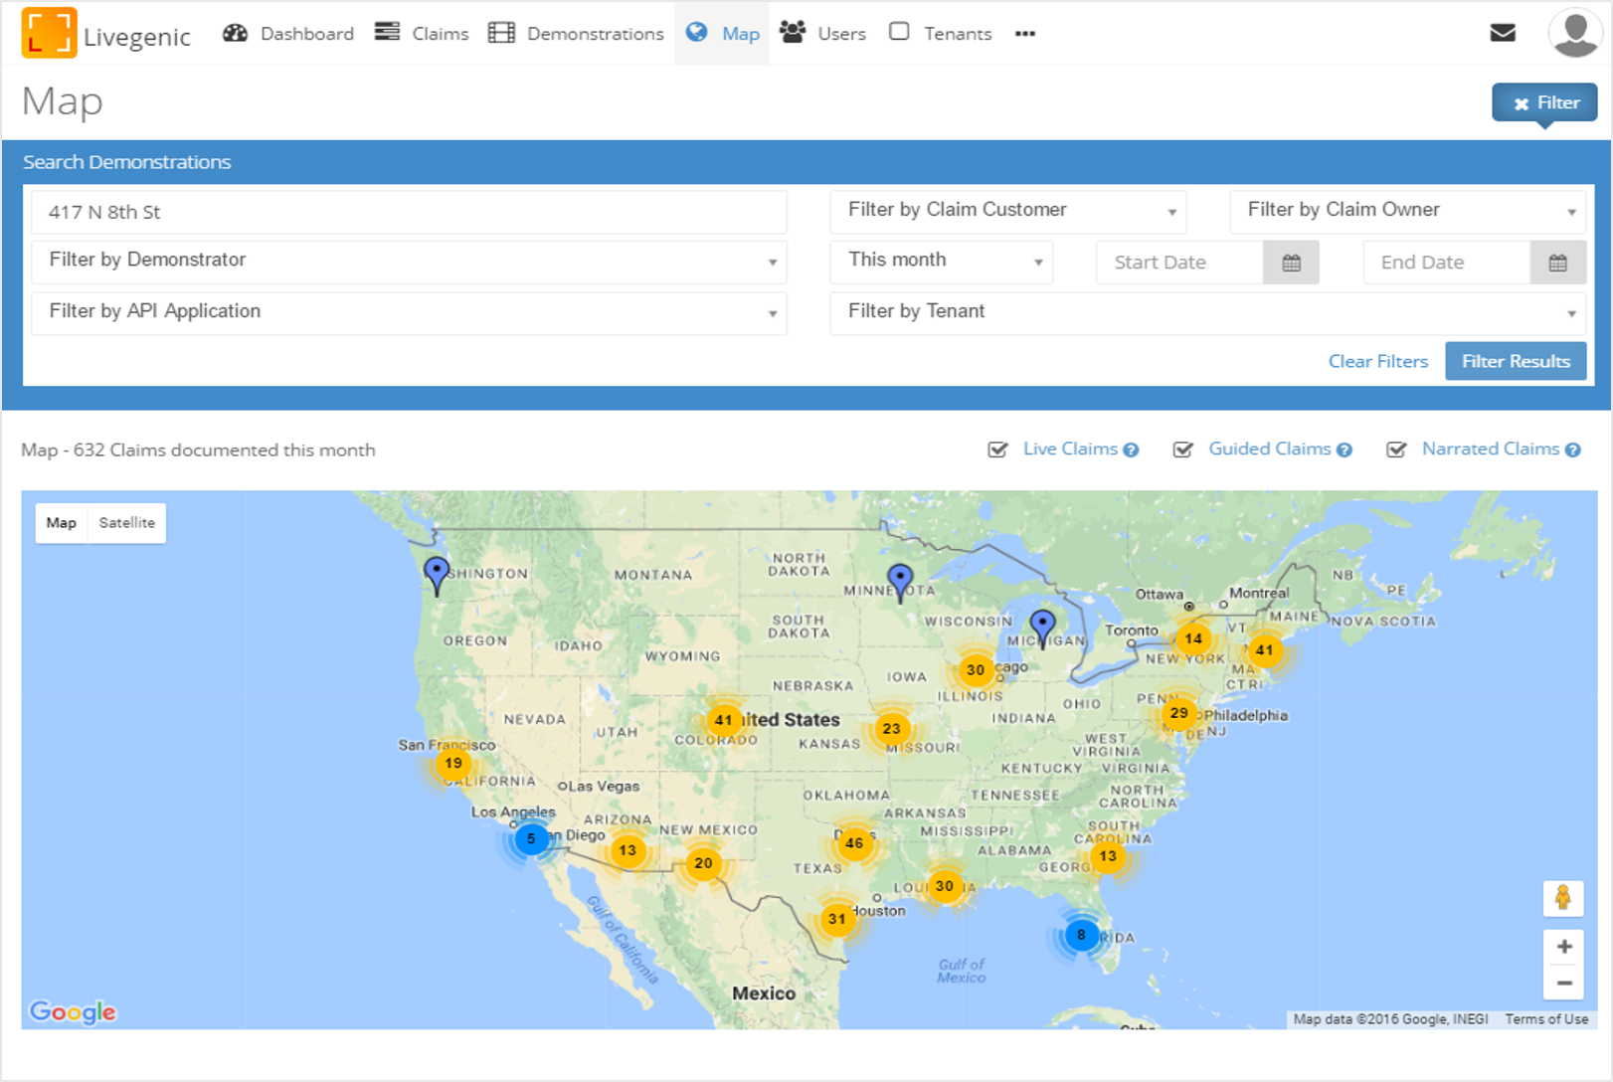Open the This month period dropdown
Screen dimensions: 1613x1082
point(942,261)
